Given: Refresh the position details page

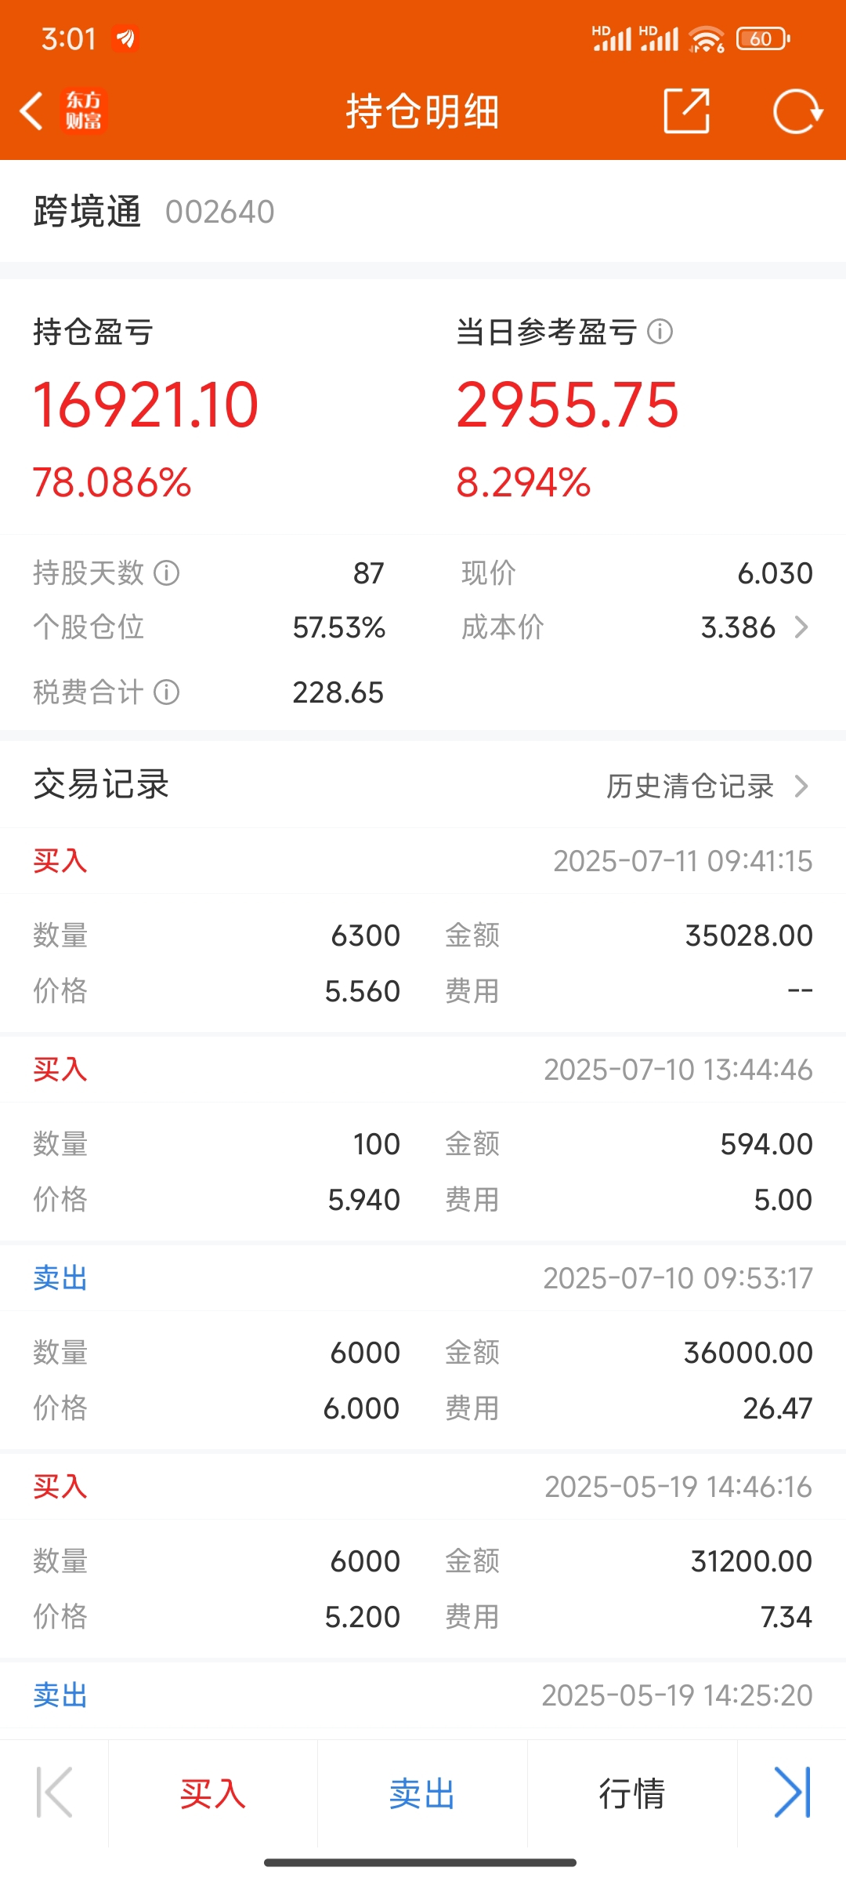Looking at the screenshot, I should [797, 111].
